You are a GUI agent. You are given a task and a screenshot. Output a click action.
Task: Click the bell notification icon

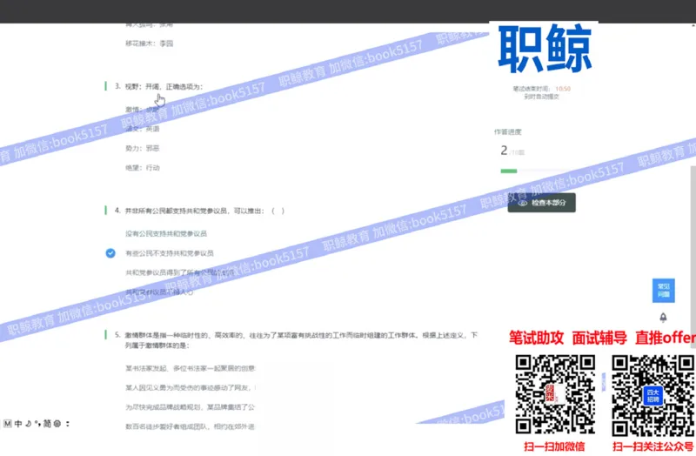point(663,318)
